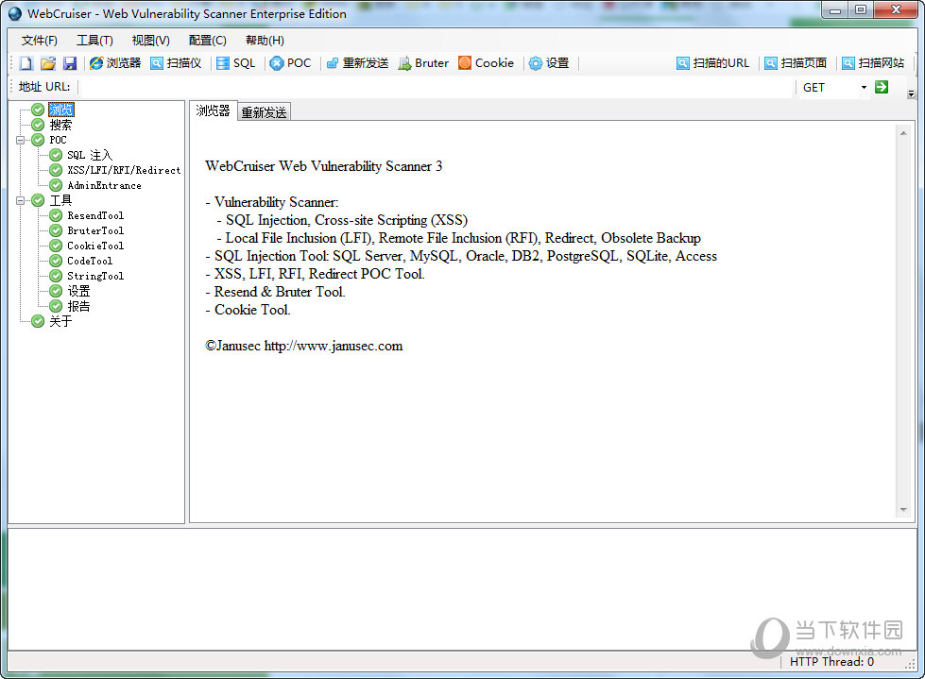Open the 文件(F) menu
This screenshot has height=679, width=925.
pyautogui.click(x=40, y=40)
